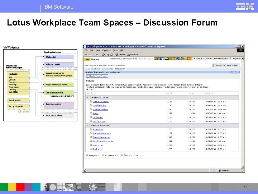Viewport: 258px width, 194px height.
Task: Switch to the Team Home tab
Action: pos(94,69)
